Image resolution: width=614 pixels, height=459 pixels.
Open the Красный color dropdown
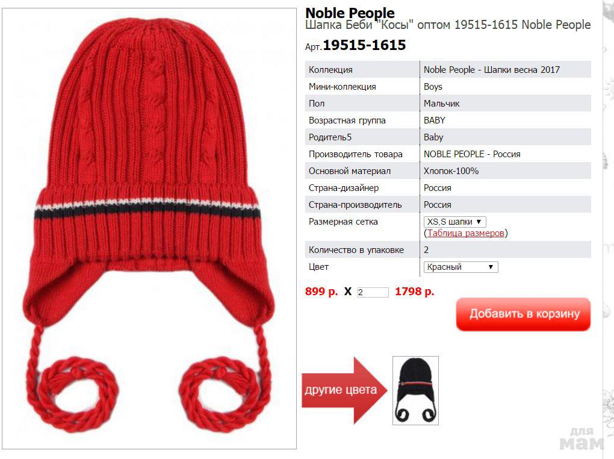pyautogui.click(x=461, y=267)
